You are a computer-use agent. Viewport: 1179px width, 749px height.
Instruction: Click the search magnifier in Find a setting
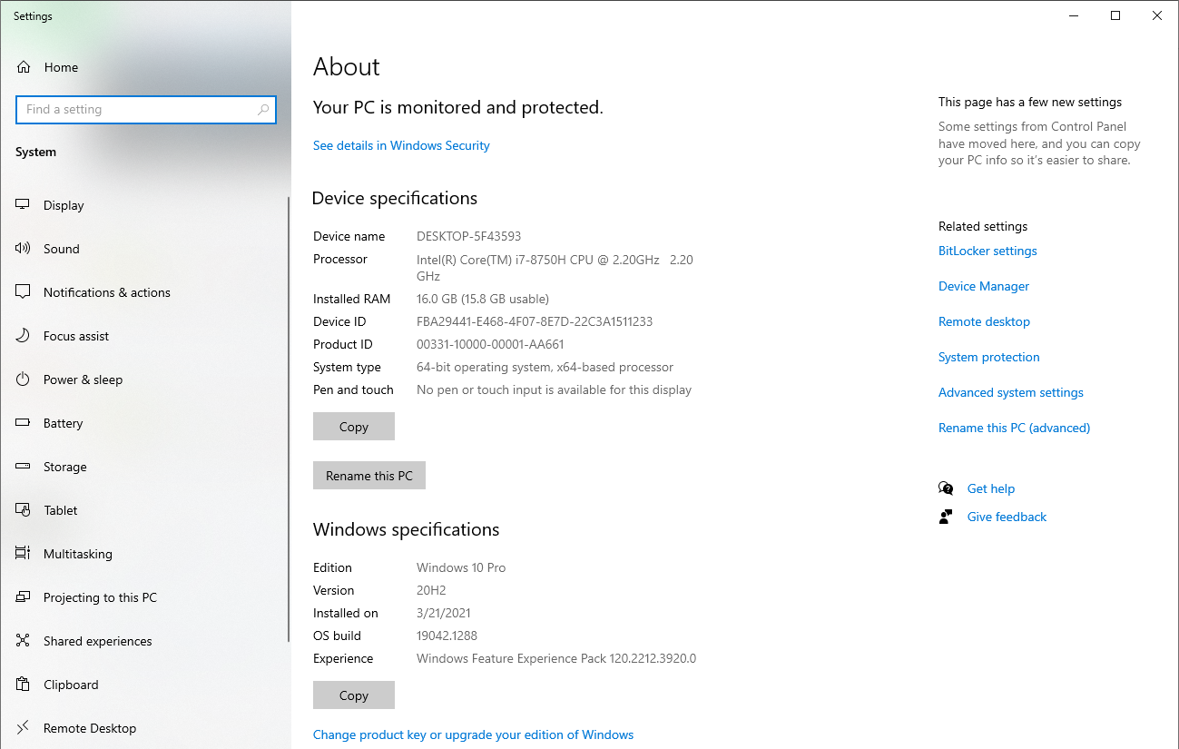pyautogui.click(x=263, y=110)
